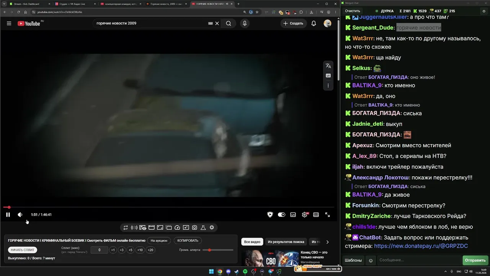This screenshot has width=490, height=276.
Task: Go to the YouTube home logo
Action: coord(29,23)
